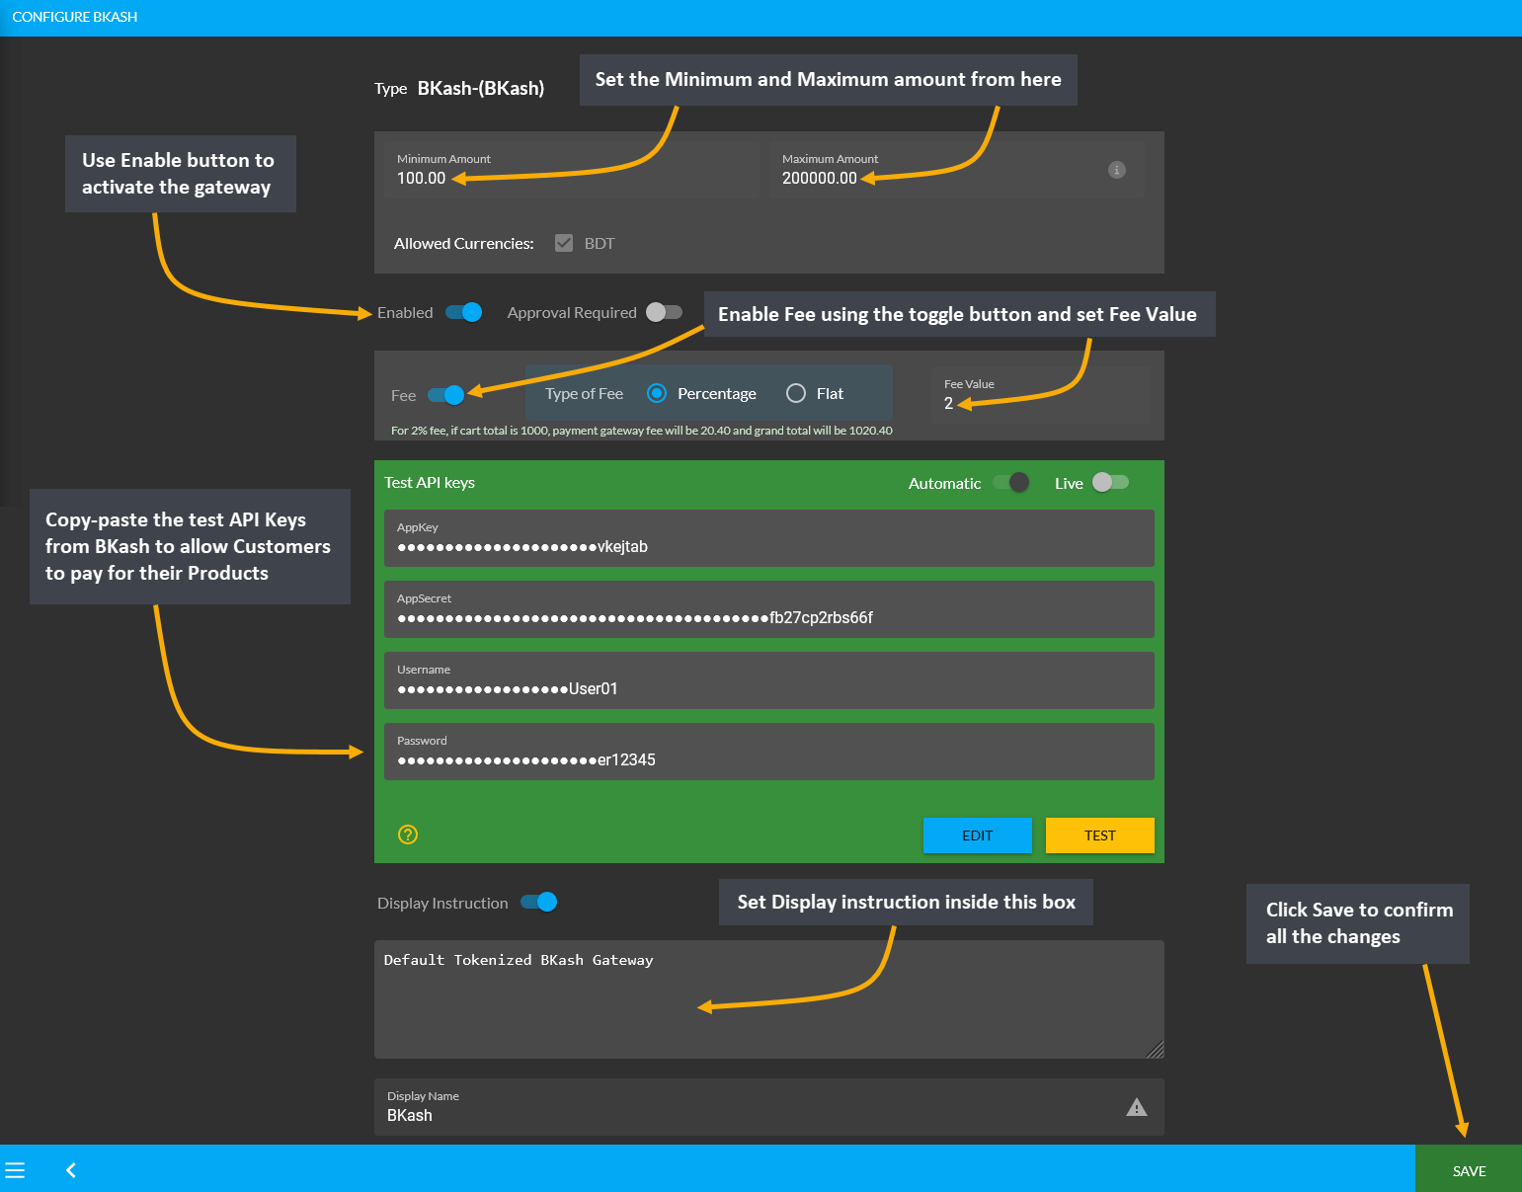Click the Display Name field
The height and width of the screenshot is (1192, 1522).
(768, 1107)
